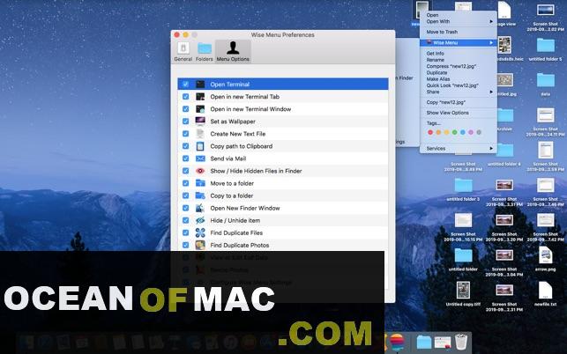The width and height of the screenshot is (567, 354).
Task: Click the Copy to a folder icon
Action: (200, 195)
